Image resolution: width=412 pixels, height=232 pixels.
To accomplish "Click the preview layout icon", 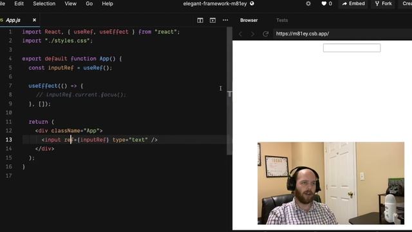I will pos(212,20).
